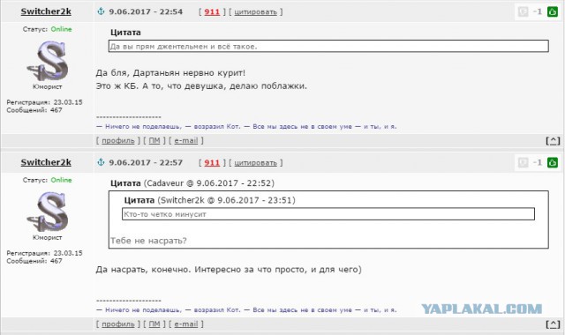
Task: Click rating value -1 on 22:57 post
Action: click(x=538, y=162)
